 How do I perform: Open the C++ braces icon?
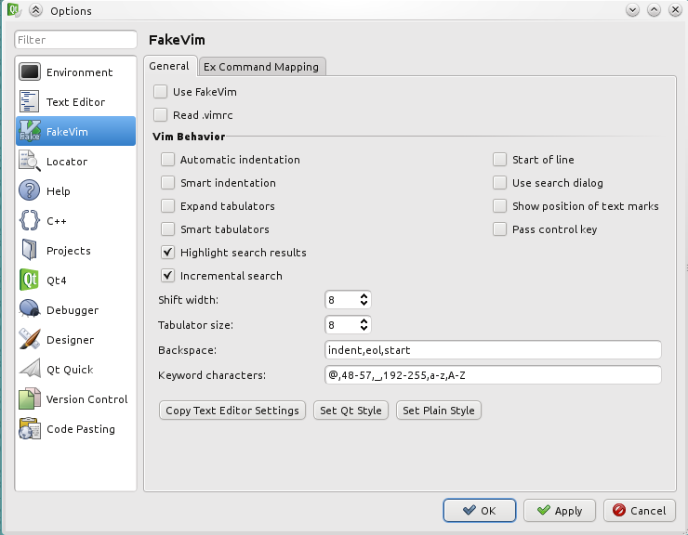pos(30,220)
